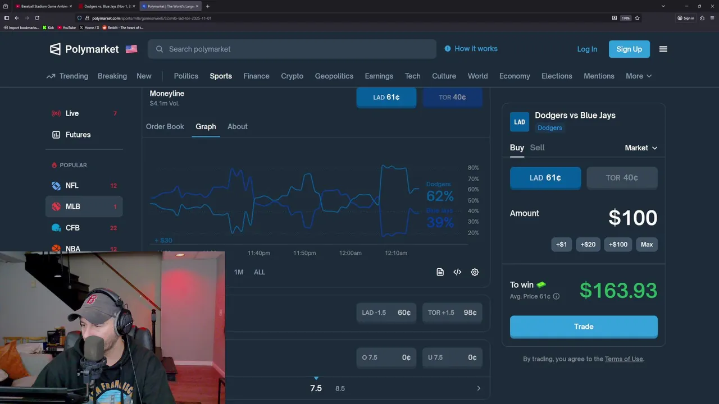The height and width of the screenshot is (404, 719).
Task: Choose Over 7.5 total option
Action: pos(386,357)
